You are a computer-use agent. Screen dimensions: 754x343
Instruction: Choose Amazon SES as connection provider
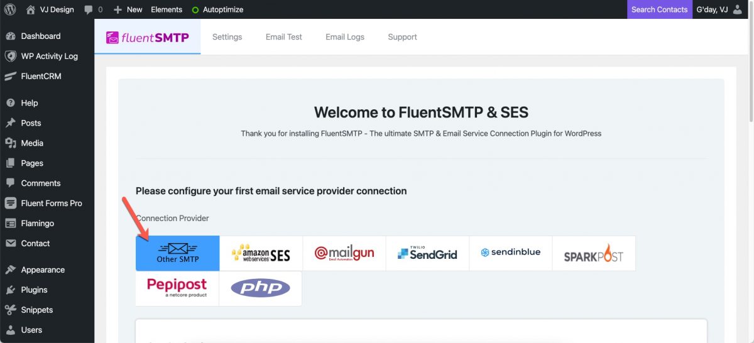[x=261, y=253]
